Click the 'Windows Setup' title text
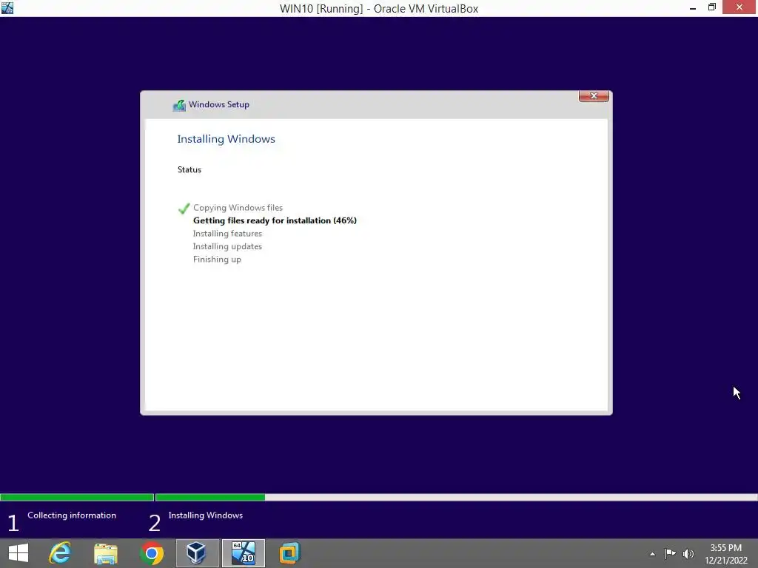Viewport: 758px width, 568px height. [218, 104]
